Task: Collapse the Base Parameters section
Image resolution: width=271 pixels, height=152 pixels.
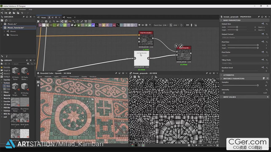Action: pos(221,20)
